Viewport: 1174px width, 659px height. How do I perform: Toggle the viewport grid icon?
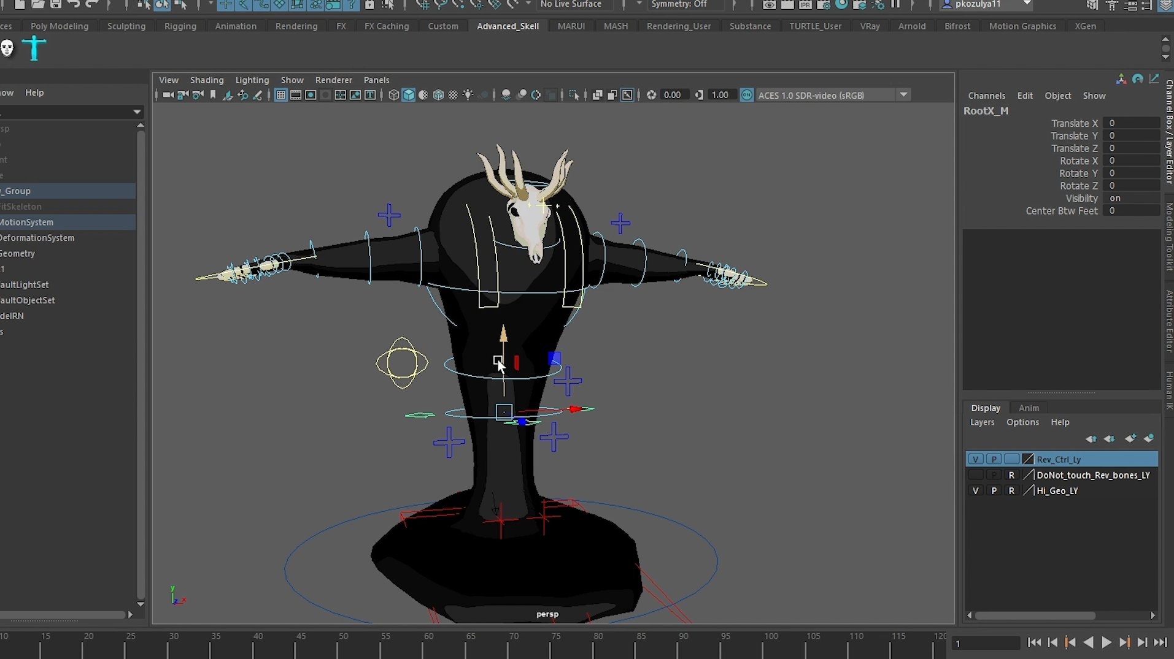coord(280,95)
